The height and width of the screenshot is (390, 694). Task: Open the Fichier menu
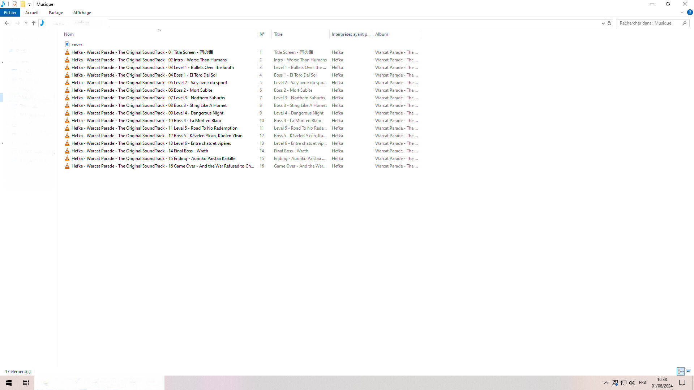10,13
